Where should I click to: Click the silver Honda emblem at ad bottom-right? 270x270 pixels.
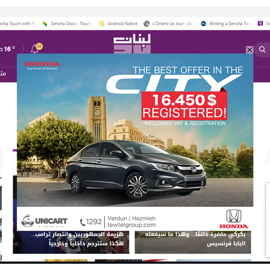tap(234, 216)
